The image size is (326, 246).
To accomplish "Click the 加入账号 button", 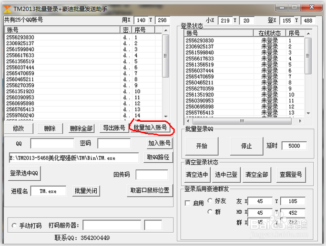I will coord(160,143).
